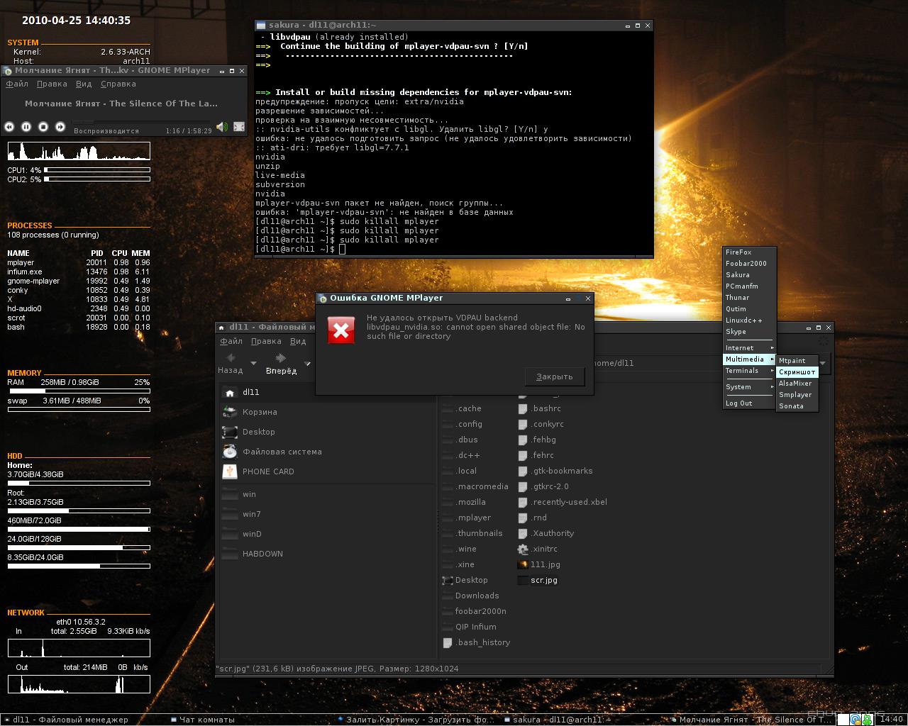Select Log Out from the menu
The height and width of the screenshot is (726, 908).
coord(738,403)
